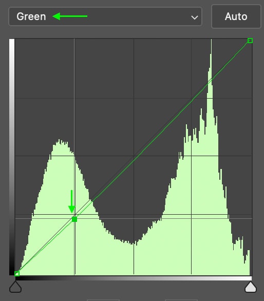Click the Auto button
The image size is (264, 301).
[236, 16]
